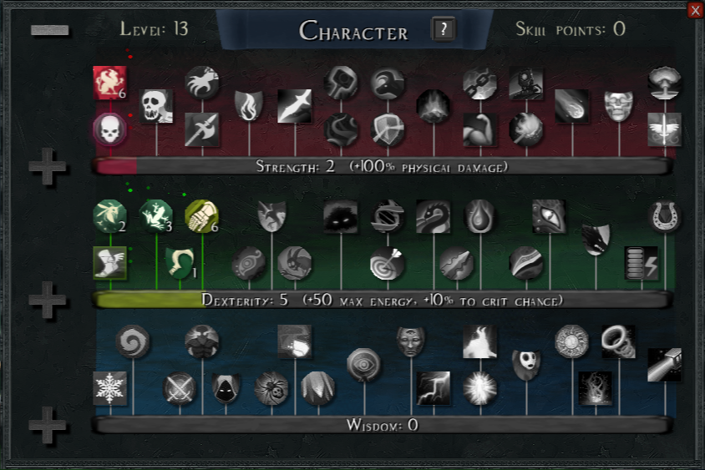The image size is (705, 470).
Task: Open the question mark help button
Action: [x=444, y=30]
